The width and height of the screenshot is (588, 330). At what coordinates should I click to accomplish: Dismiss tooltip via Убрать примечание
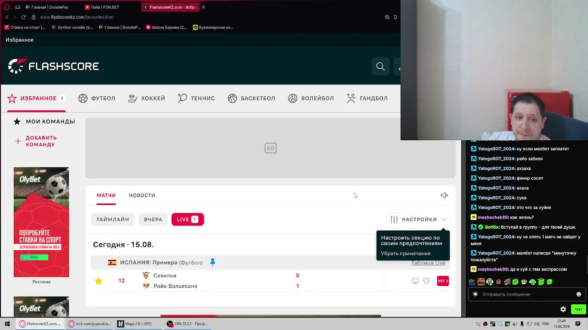pyautogui.click(x=406, y=253)
